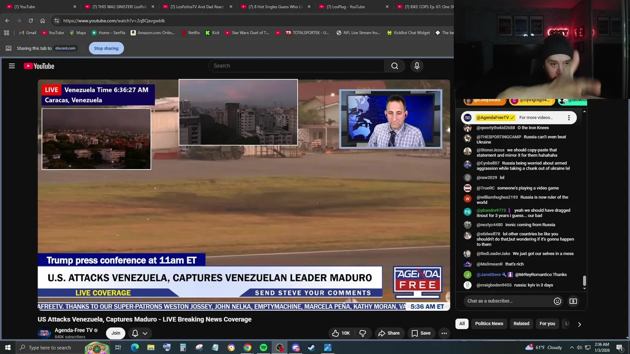Open the YouTube hamburger guide menu
This screenshot has width=630, height=354.
click(x=12, y=66)
